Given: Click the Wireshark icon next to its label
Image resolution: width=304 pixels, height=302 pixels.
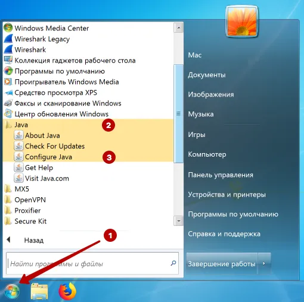Looking at the screenshot, I should coord(8,49).
